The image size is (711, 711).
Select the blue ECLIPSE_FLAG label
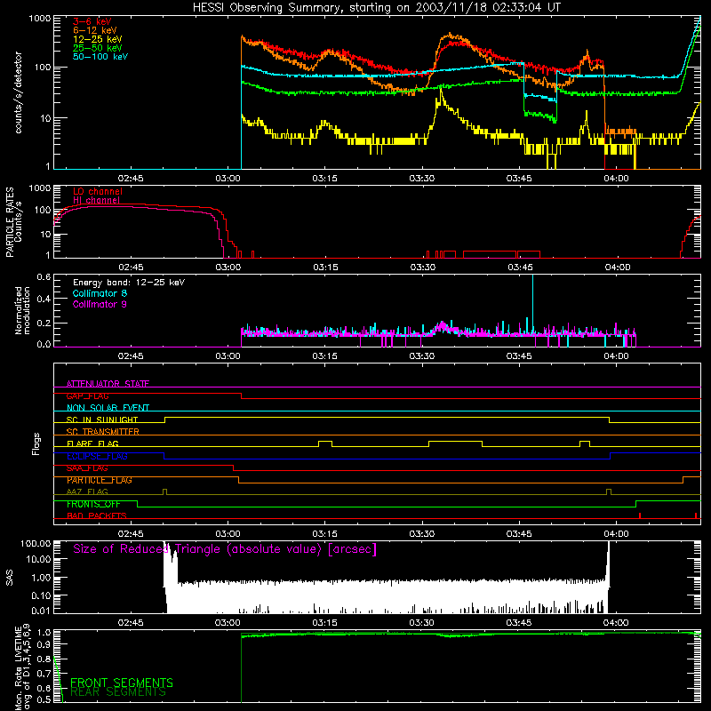tap(97, 456)
